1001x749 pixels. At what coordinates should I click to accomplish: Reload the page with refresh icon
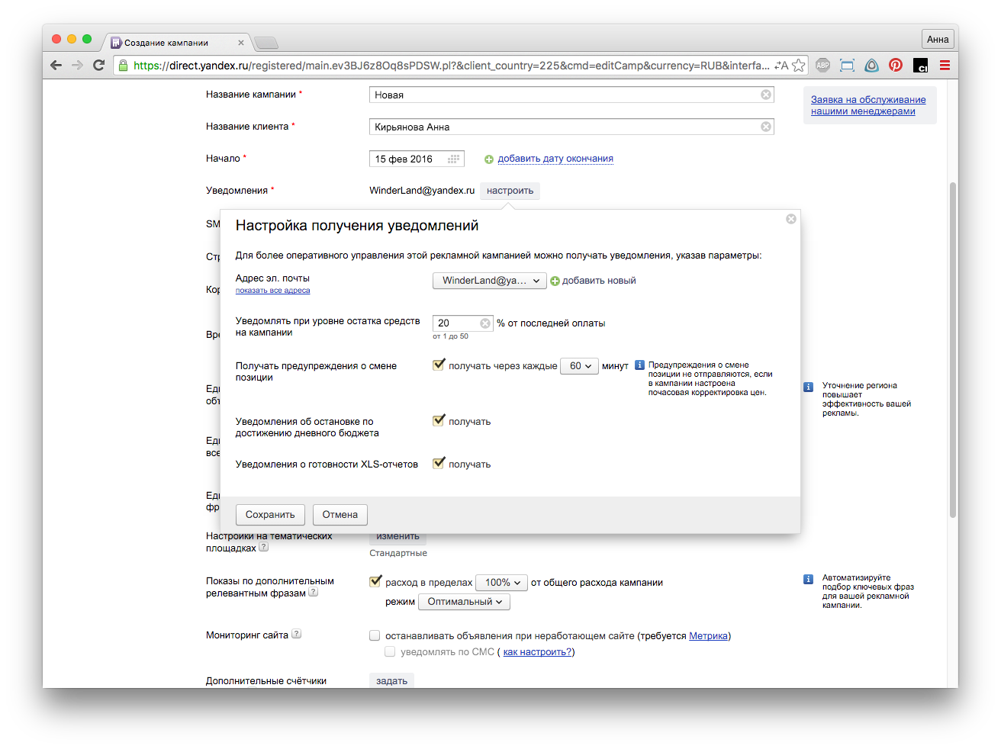[98, 66]
